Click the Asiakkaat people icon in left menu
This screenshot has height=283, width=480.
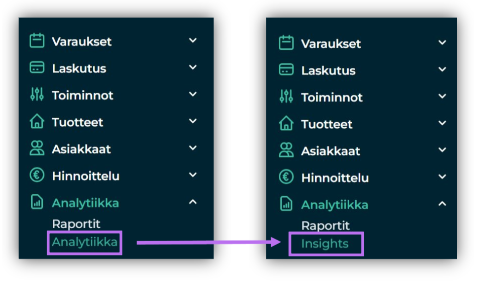click(37, 148)
